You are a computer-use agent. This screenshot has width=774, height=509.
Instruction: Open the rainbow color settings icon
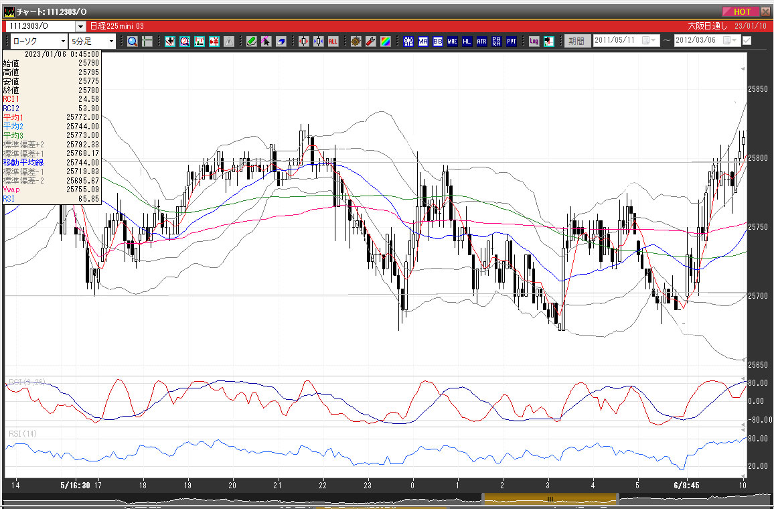click(x=386, y=42)
